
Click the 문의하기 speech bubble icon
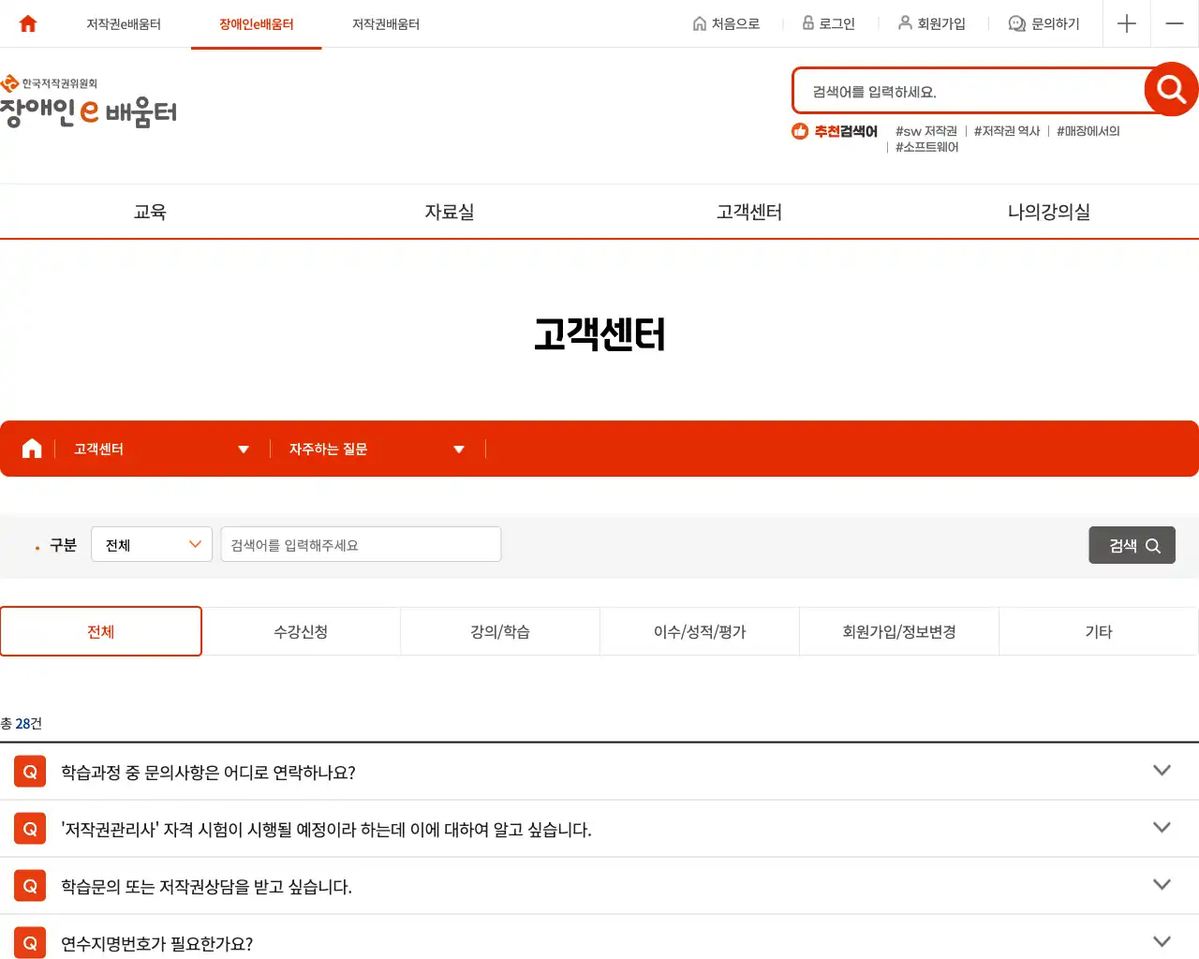tap(1016, 23)
